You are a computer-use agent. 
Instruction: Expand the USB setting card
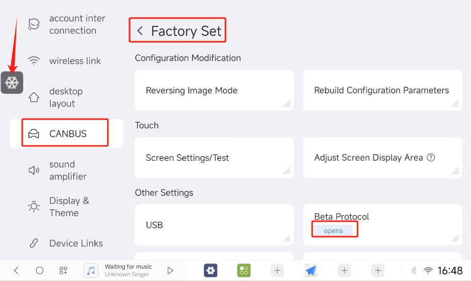pyautogui.click(x=214, y=225)
